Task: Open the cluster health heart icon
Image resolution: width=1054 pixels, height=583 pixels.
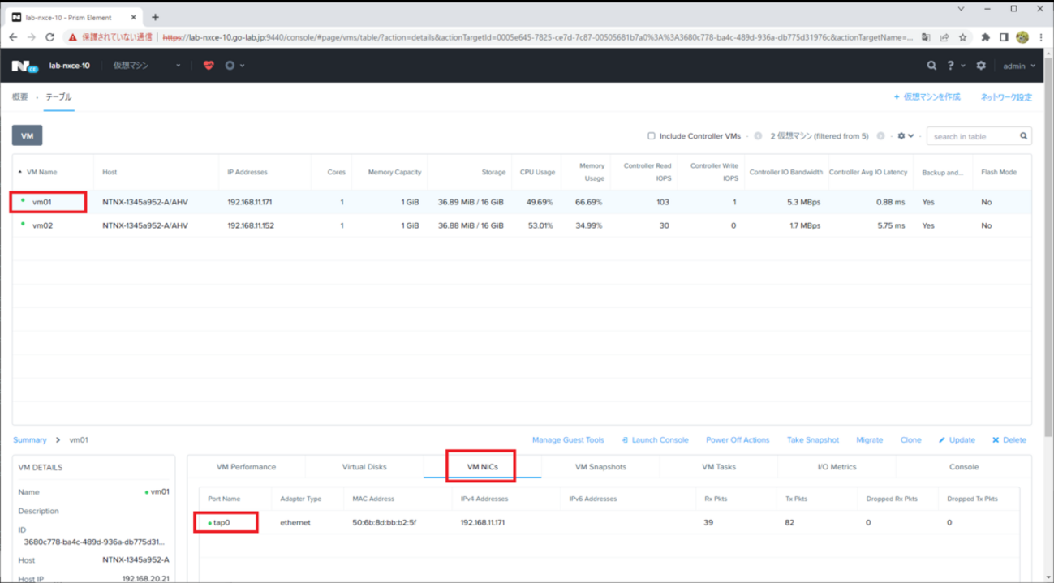Action: point(209,66)
